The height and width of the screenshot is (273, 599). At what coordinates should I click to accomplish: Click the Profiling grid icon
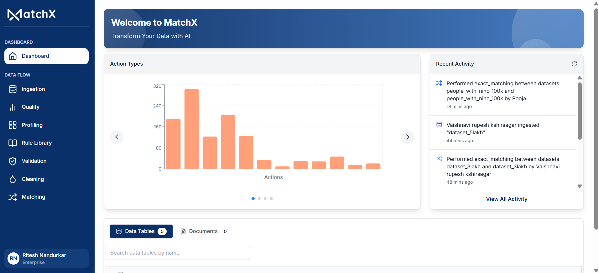pos(13,125)
